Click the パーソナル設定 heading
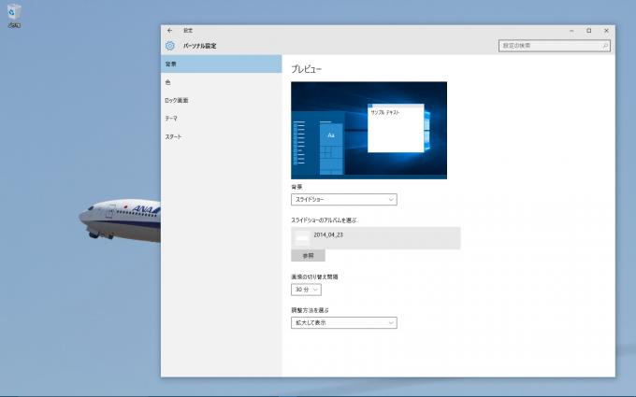Image resolution: width=636 pixels, height=397 pixels. click(x=199, y=46)
